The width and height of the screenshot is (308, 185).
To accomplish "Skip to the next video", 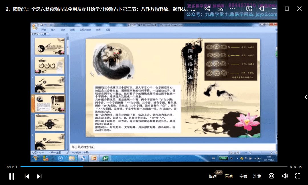I will (x=39, y=176).
